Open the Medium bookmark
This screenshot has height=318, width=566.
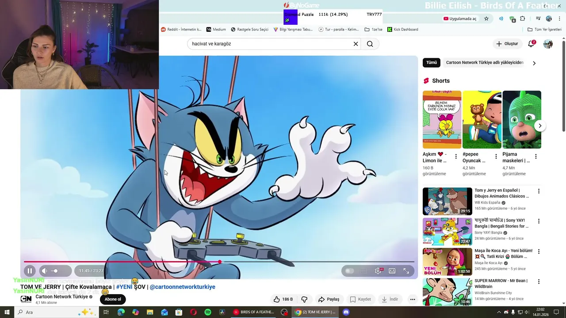pos(216,30)
